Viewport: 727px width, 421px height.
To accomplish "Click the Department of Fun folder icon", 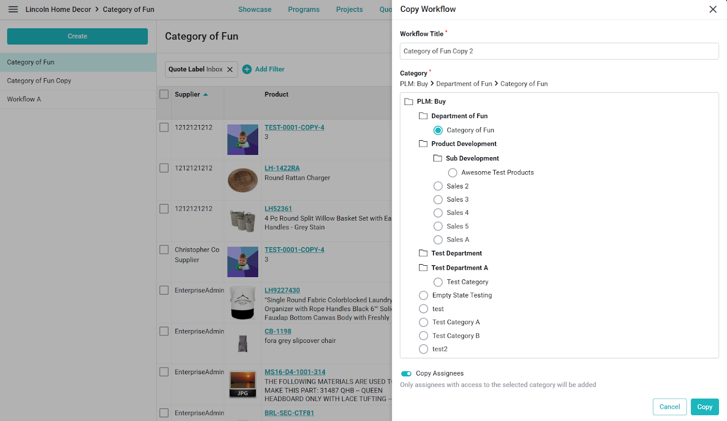I will point(423,116).
